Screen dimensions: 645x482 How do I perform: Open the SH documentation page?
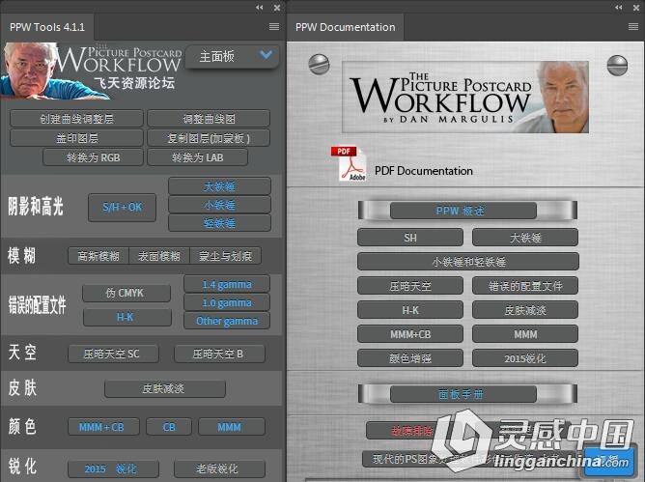pos(410,238)
